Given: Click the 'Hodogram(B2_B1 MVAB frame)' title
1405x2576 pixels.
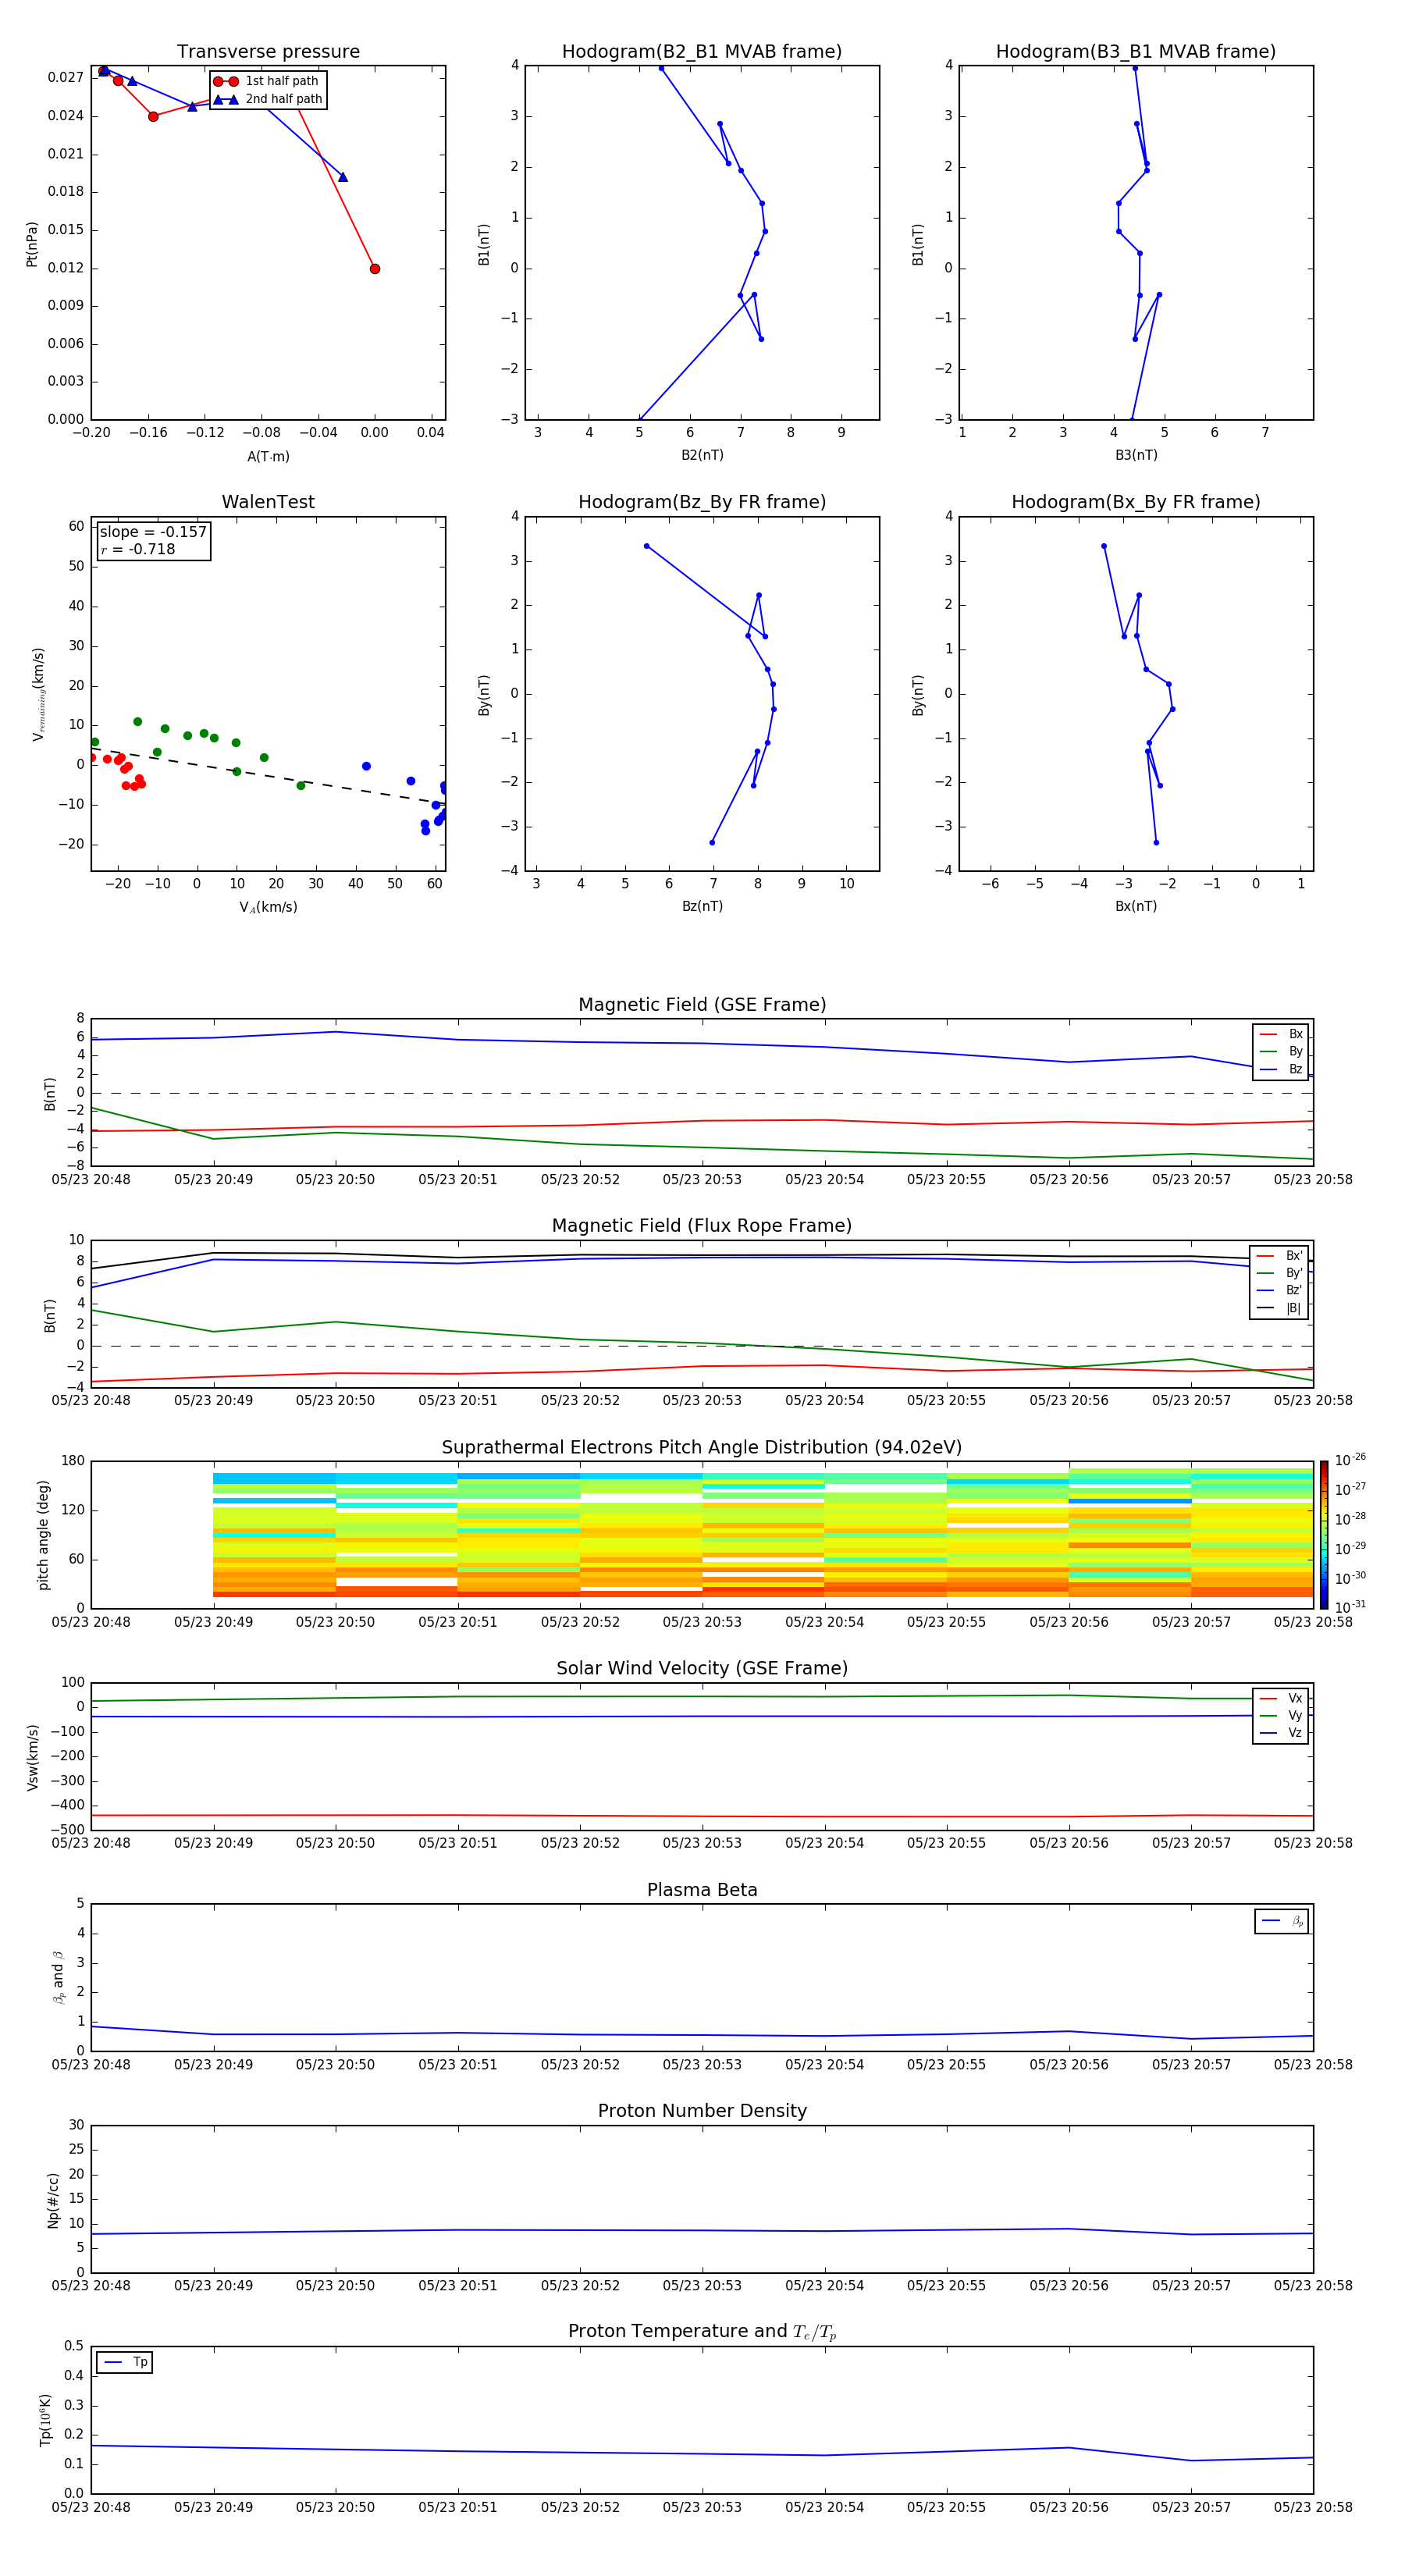Looking at the screenshot, I should pos(702,52).
